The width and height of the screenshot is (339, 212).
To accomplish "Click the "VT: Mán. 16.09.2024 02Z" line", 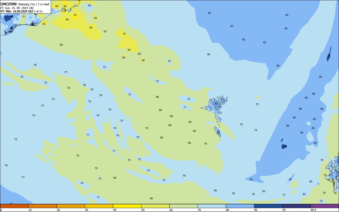I will (17, 11).
